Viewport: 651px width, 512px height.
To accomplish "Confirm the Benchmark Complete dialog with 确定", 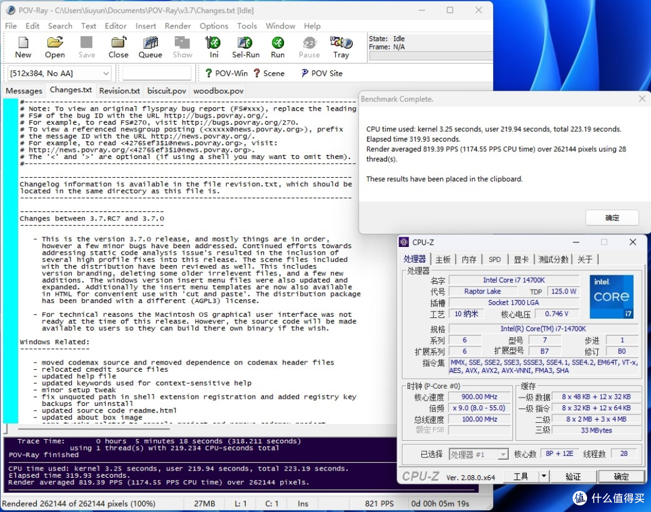I will pos(612,217).
